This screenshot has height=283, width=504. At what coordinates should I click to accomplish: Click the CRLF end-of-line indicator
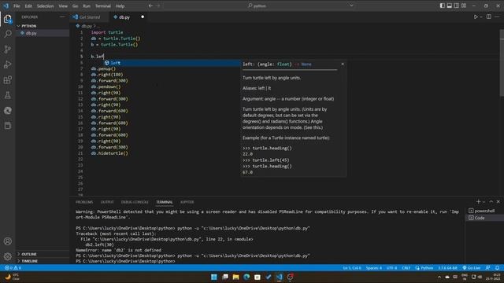point(406,267)
